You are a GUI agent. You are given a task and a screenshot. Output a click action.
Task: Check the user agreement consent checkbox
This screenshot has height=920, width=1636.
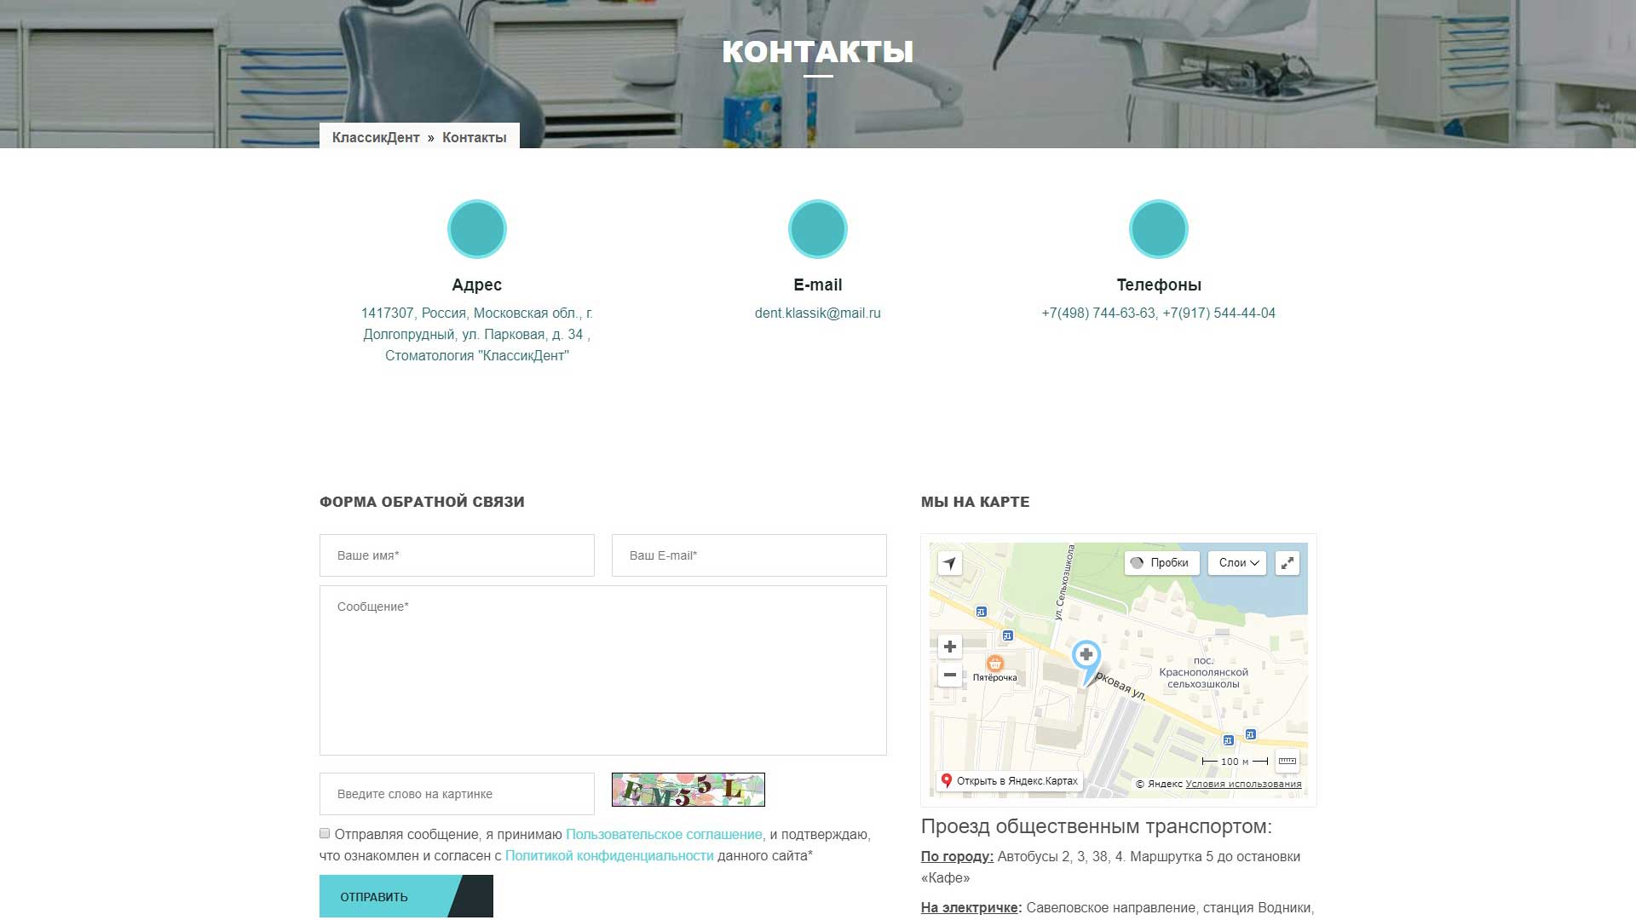325,834
